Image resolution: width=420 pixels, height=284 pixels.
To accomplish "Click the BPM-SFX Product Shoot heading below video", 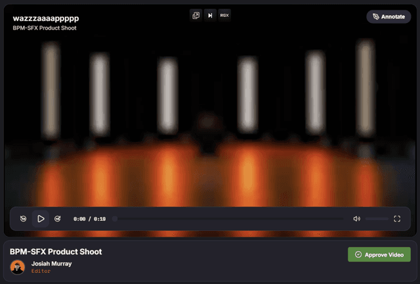I will pyautogui.click(x=56, y=252).
